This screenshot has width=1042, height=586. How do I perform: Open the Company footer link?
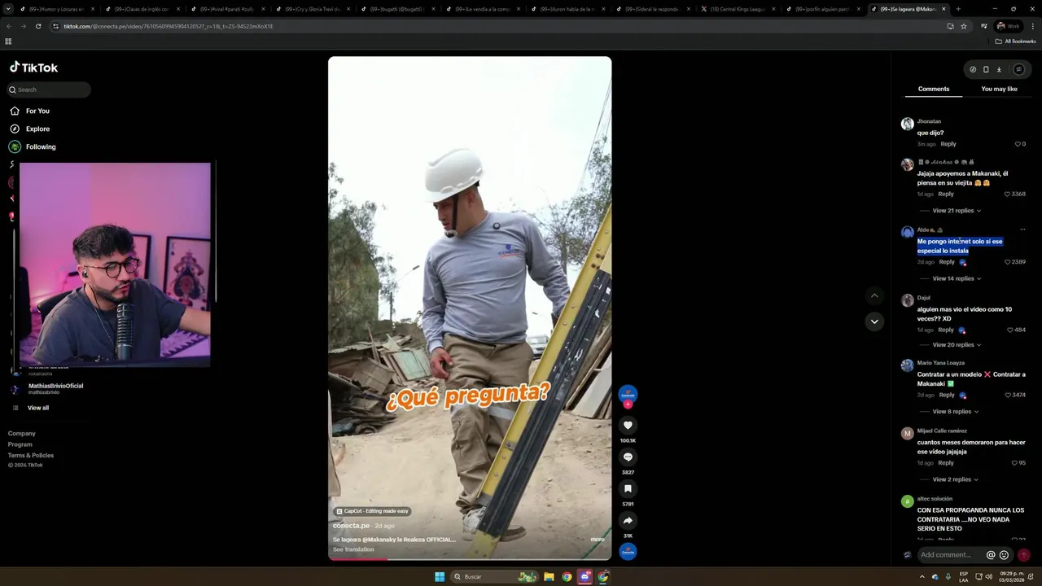22,434
